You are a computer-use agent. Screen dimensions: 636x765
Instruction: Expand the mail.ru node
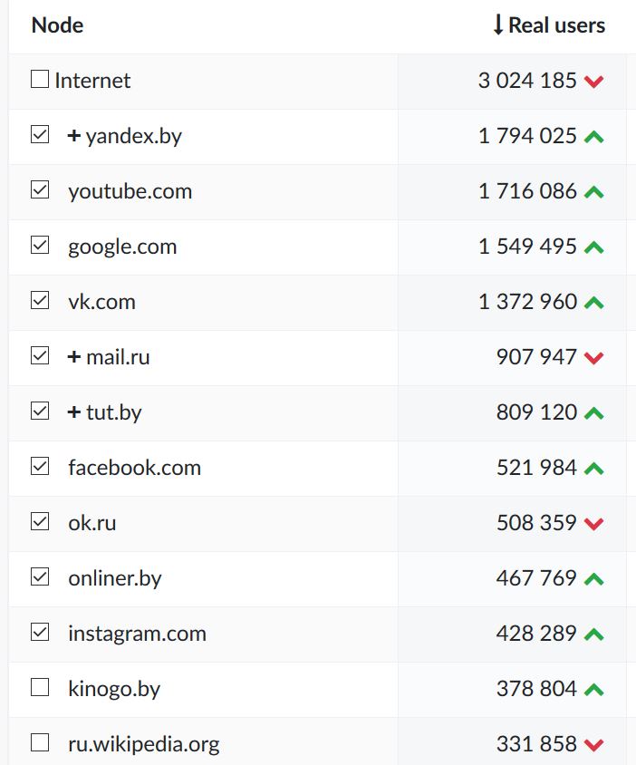point(74,357)
